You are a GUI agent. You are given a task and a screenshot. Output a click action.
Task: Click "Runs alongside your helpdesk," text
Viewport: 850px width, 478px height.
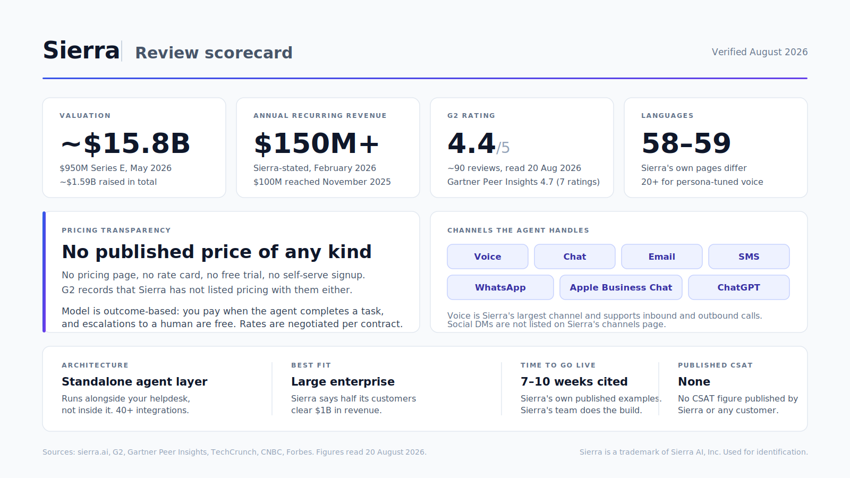point(126,398)
